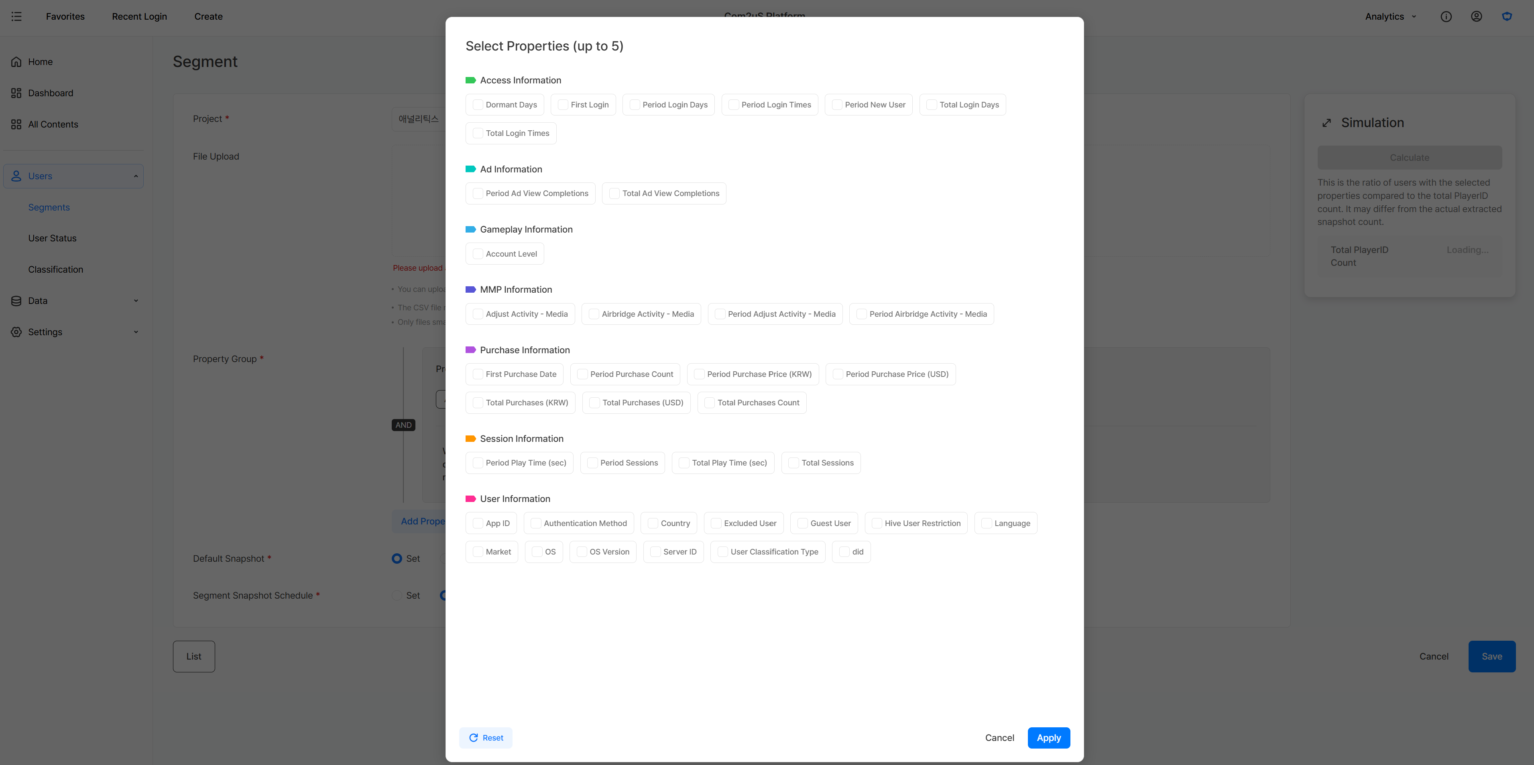This screenshot has height=765, width=1534.
Task: Click the Calculate simulation button
Action: click(1410, 158)
